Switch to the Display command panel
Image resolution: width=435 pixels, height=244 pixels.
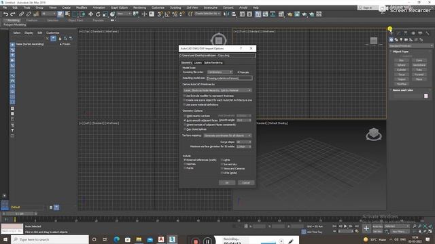[420, 33]
